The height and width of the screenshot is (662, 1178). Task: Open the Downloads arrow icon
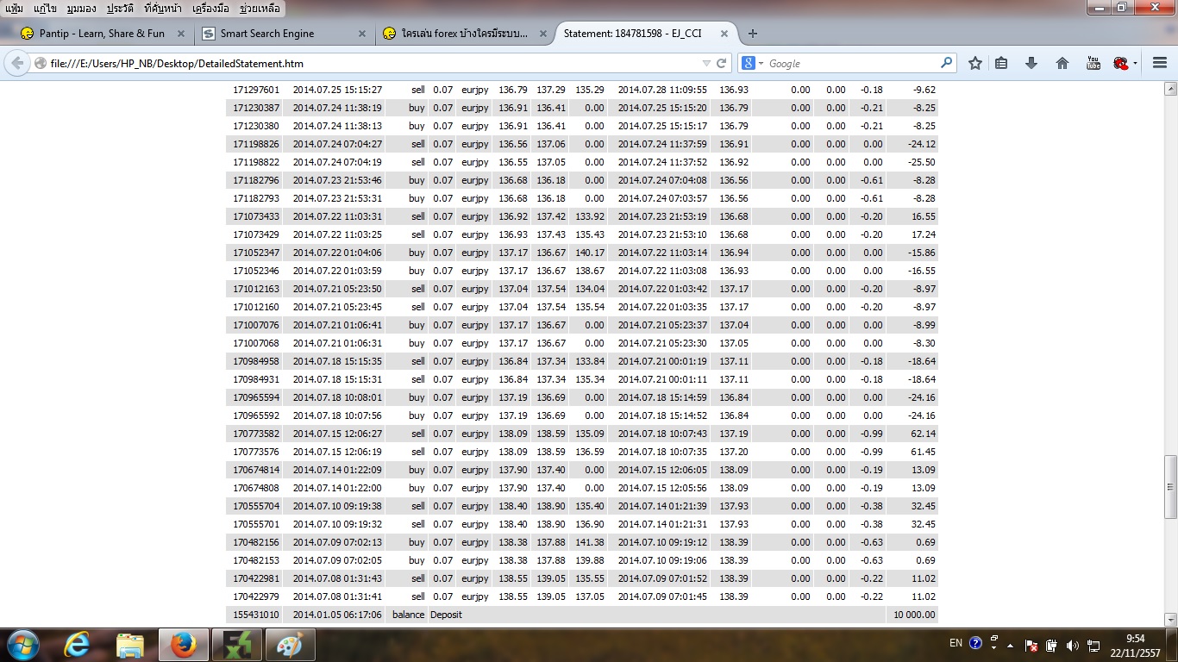pyautogui.click(x=1031, y=63)
